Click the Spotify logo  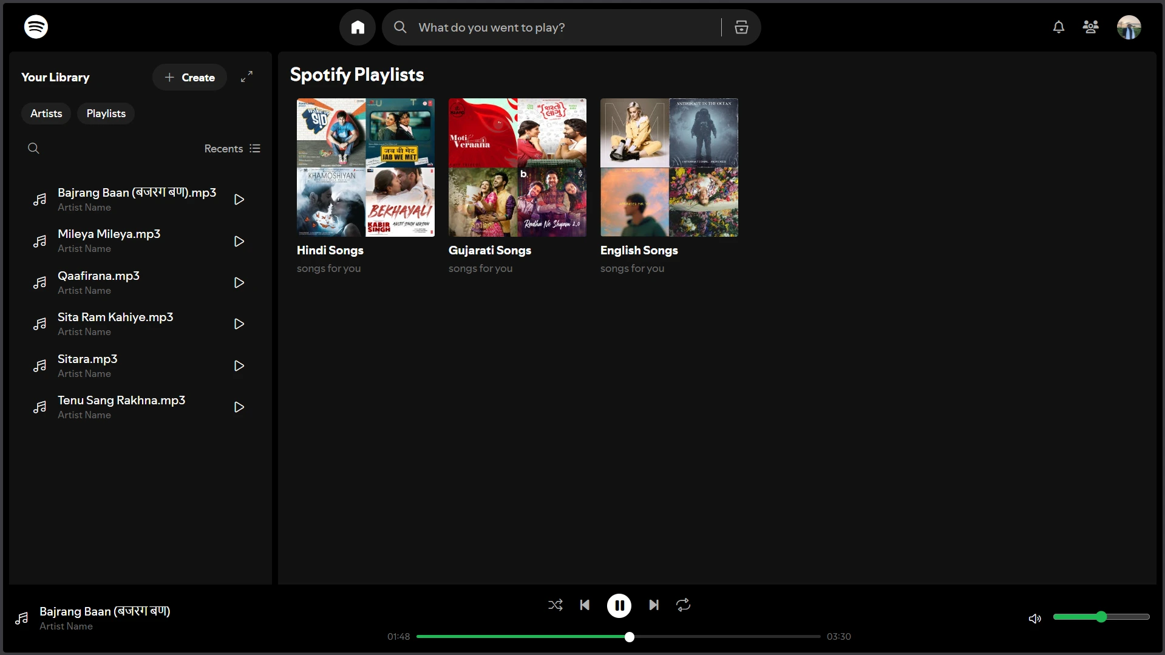point(36,27)
